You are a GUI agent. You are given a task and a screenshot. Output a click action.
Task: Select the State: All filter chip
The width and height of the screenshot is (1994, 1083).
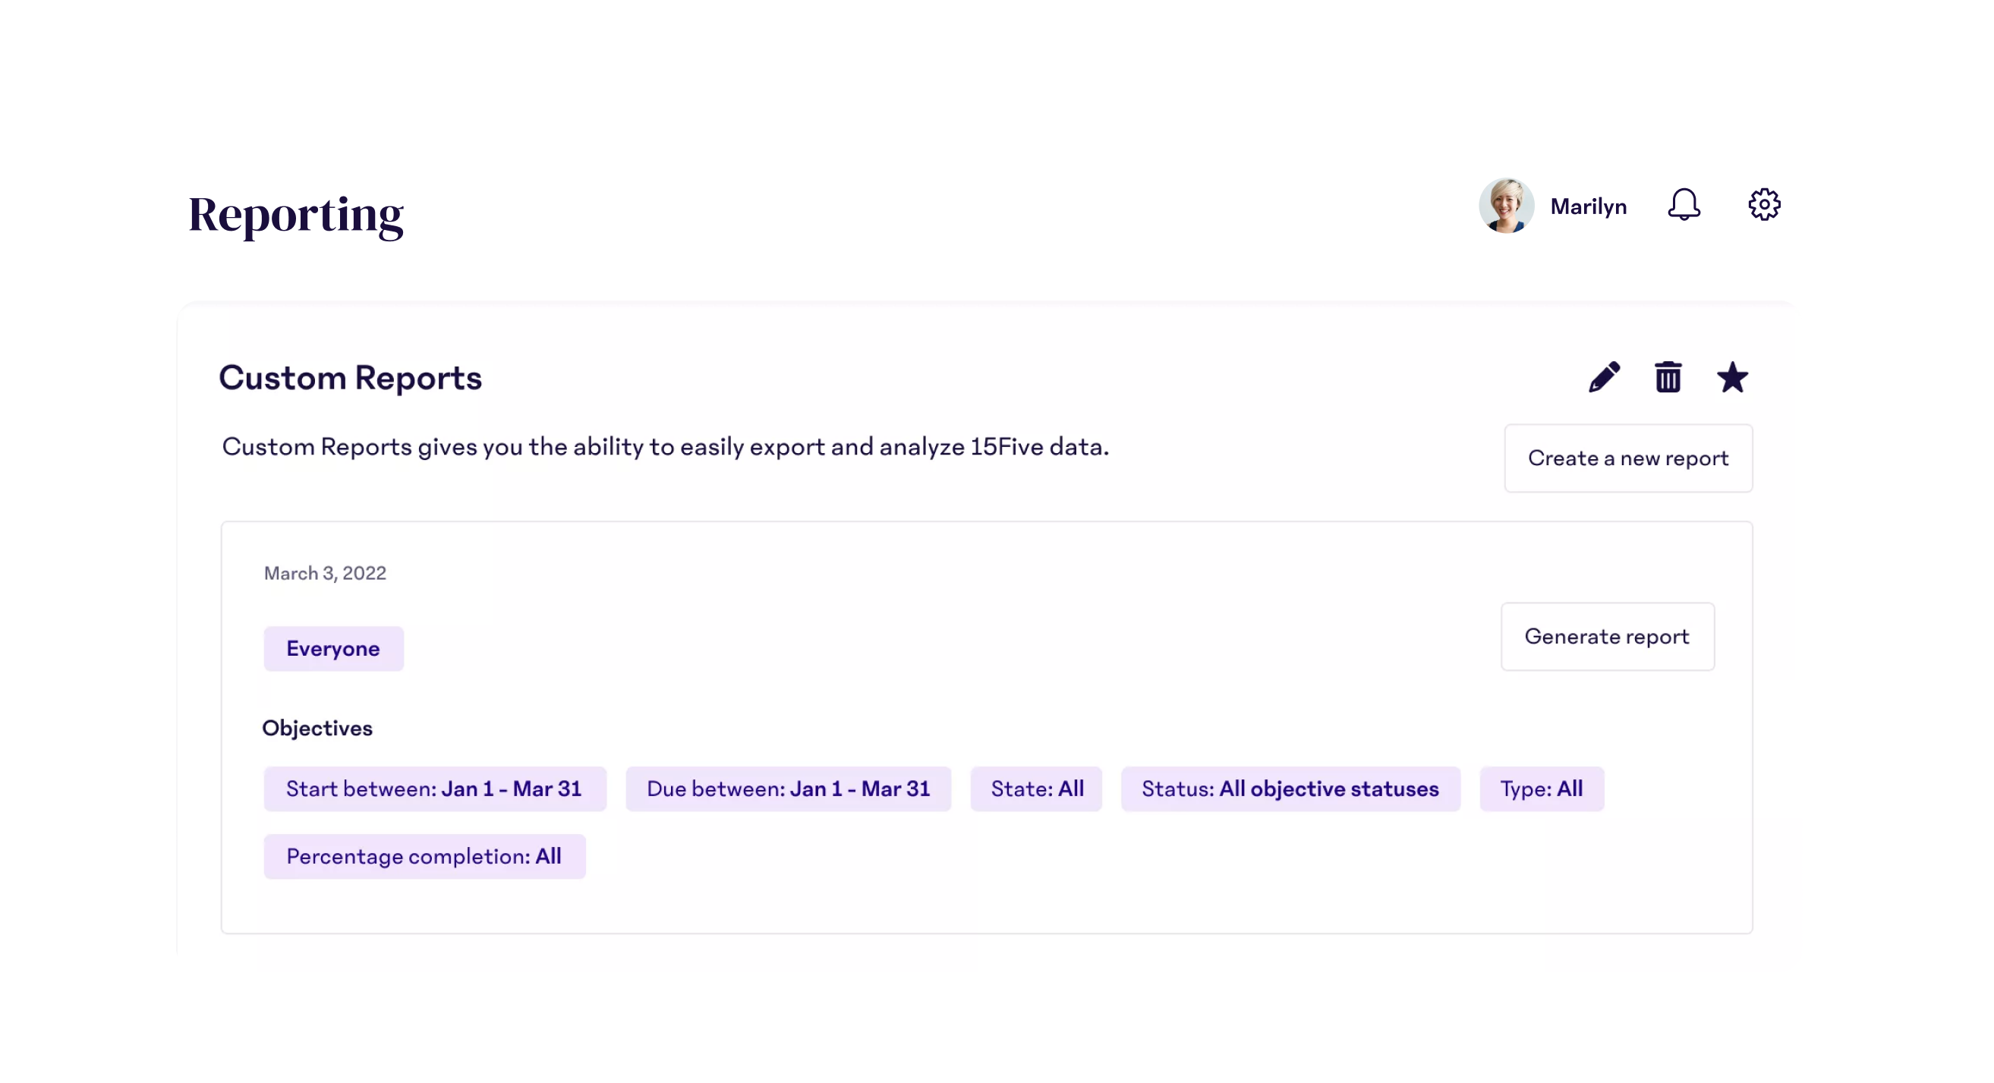[x=1037, y=789]
